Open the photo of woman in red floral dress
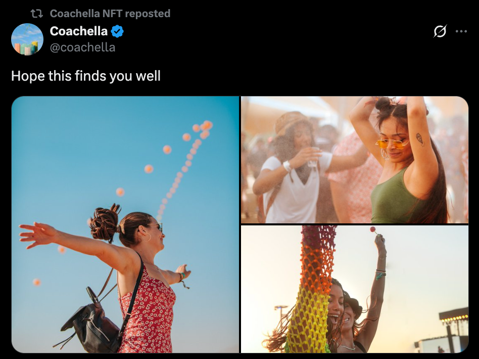The height and width of the screenshot is (359, 479). click(x=125, y=224)
